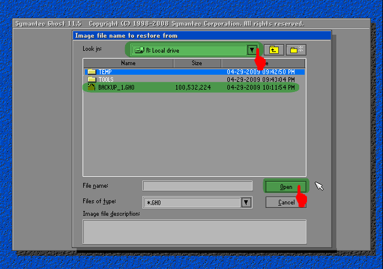
Task: Click the Cancel button
Action: (286, 203)
